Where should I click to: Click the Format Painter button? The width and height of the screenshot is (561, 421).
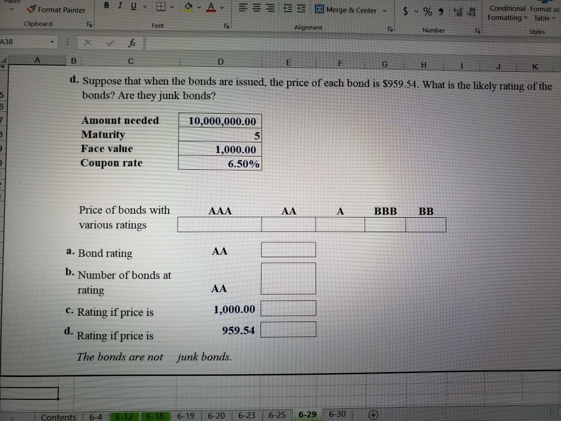57,9
